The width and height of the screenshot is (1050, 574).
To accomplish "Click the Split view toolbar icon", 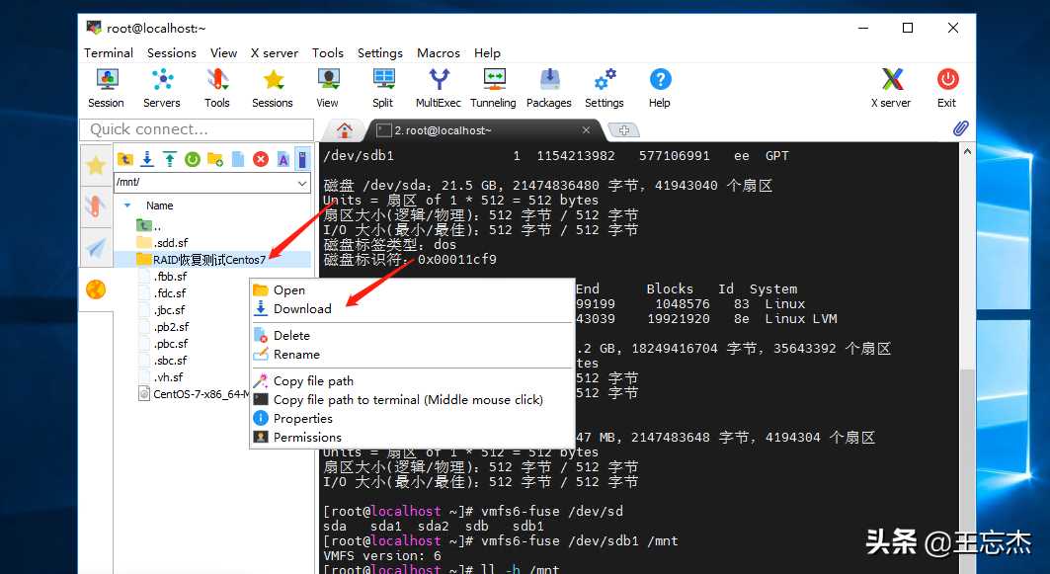I will pos(383,87).
